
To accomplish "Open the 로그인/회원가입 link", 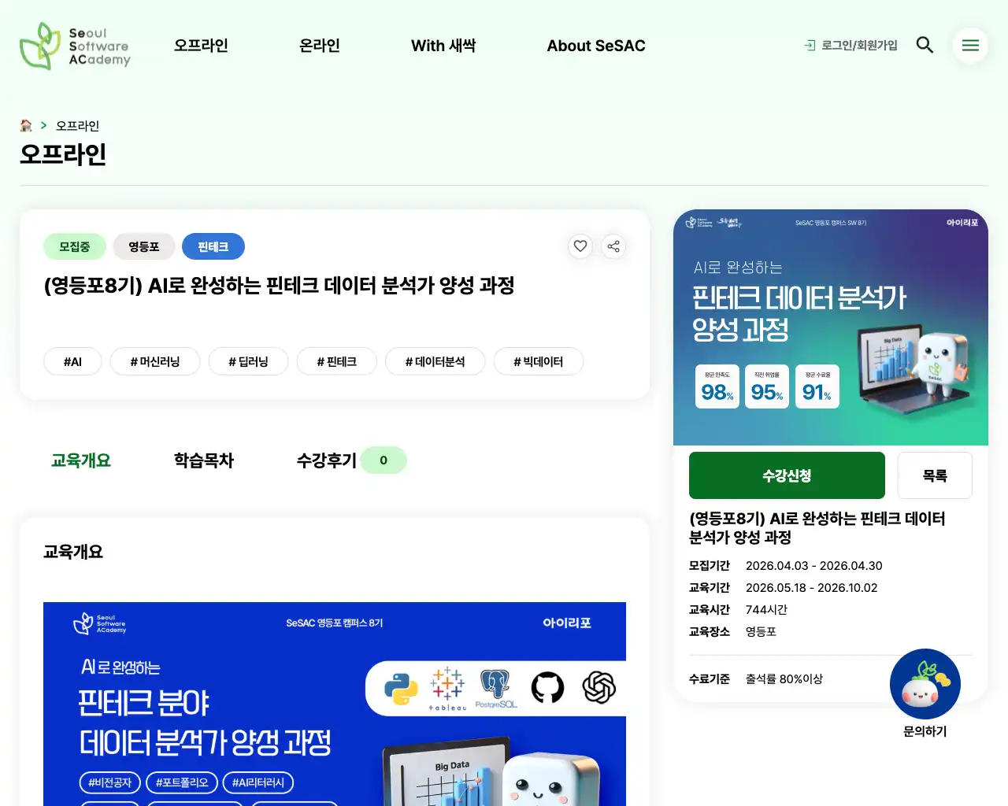I will [x=858, y=46].
